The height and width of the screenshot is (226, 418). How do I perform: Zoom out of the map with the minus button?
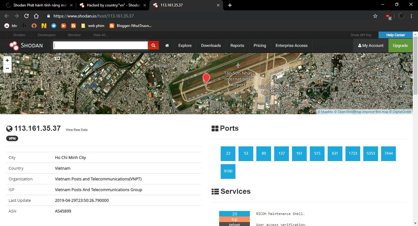7,69
